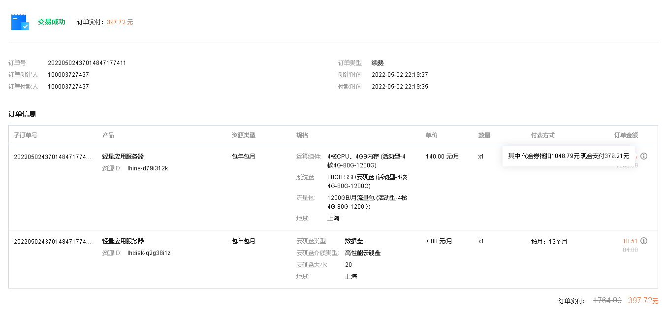The image size is (666, 321).
Task: Click the strikethrough 1764.00 original total
Action: click(607, 300)
